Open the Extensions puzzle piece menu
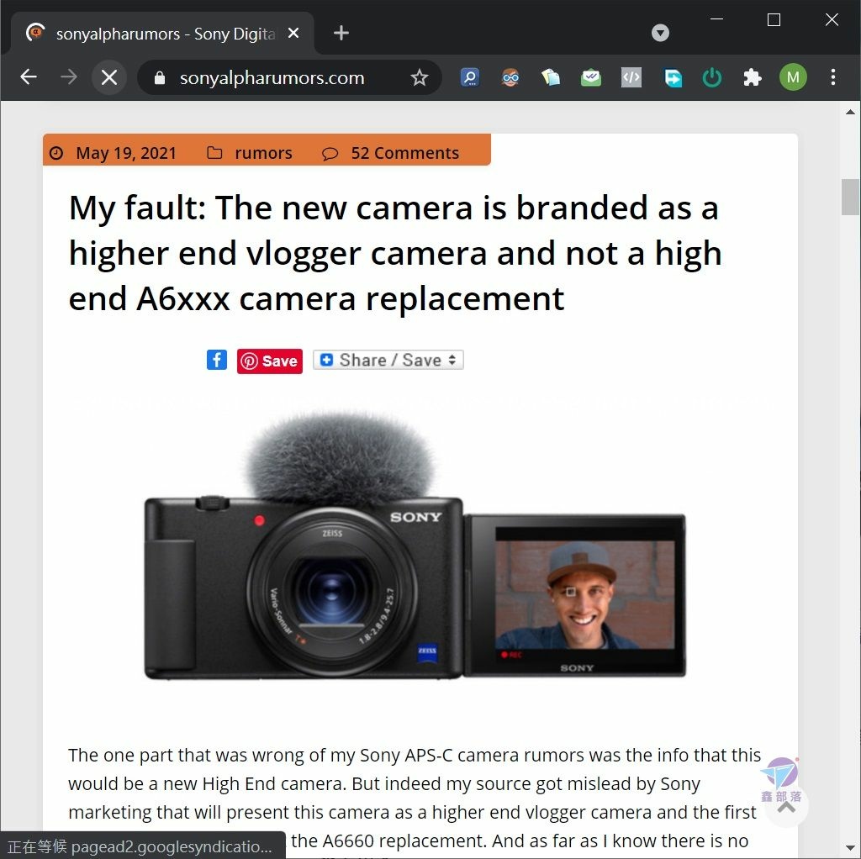The height and width of the screenshot is (859, 861). (x=753, y=77)
